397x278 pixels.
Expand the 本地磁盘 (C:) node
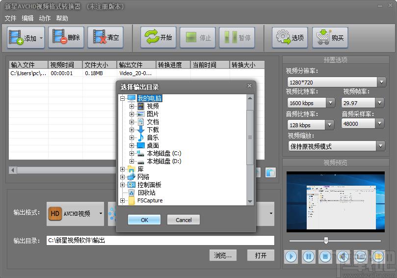click(132, 153)
